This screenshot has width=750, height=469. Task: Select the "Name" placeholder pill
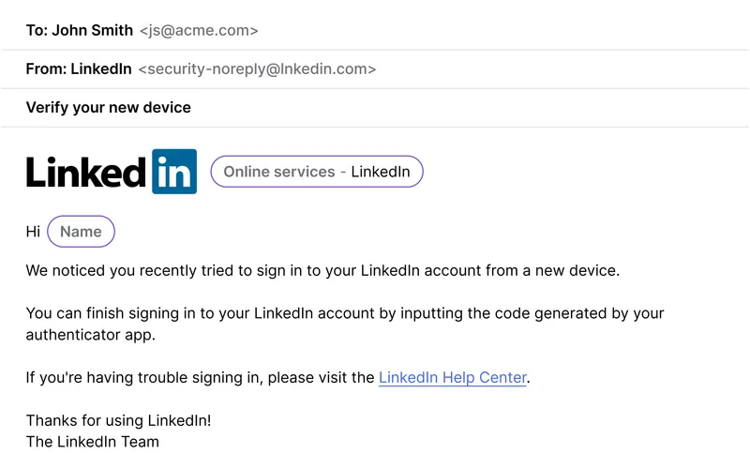click(x=81, y=232)
